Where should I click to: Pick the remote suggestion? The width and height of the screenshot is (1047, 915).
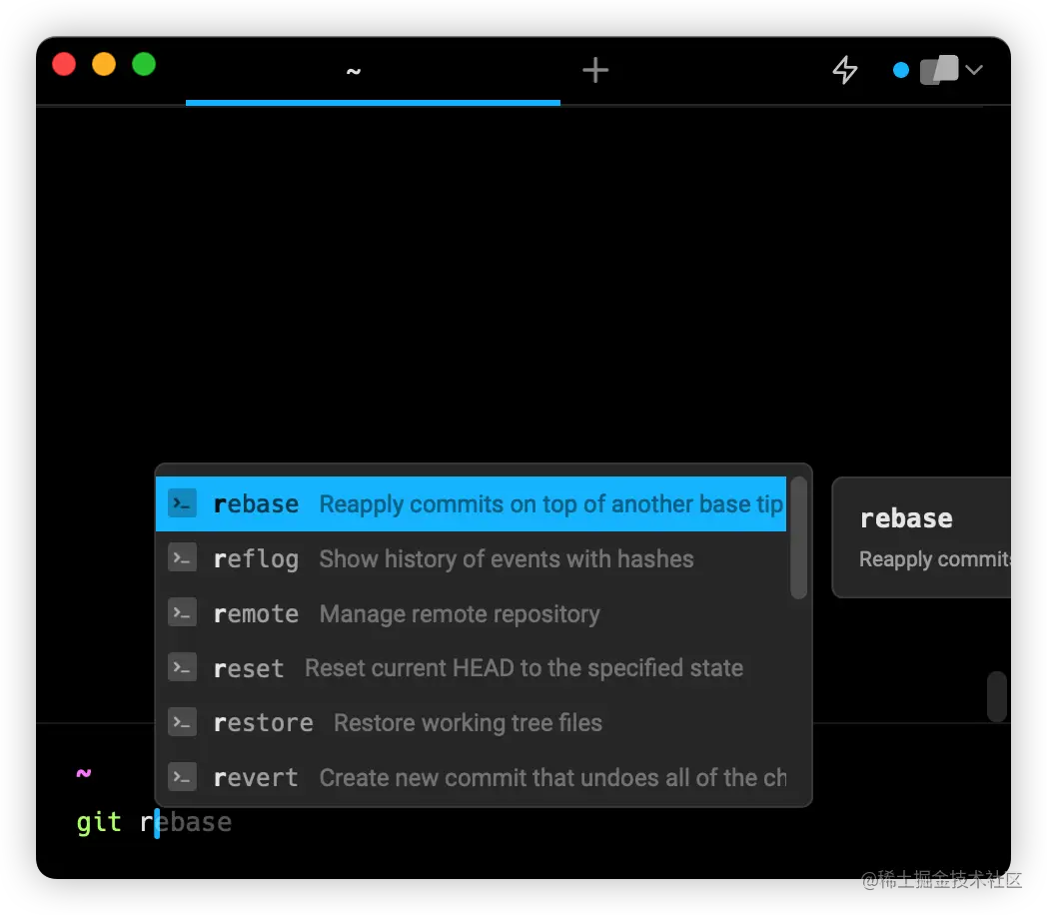coord(471,613)
